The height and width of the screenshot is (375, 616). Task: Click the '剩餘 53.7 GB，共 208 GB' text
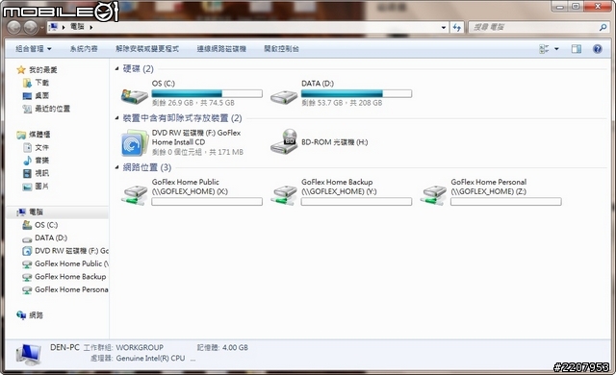(342, 103)
